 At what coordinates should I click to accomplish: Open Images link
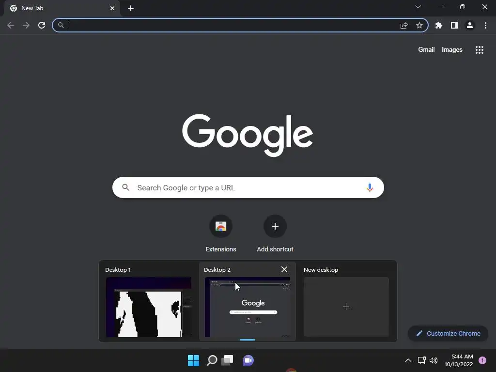pyautogui.click(x=452, y=50)
